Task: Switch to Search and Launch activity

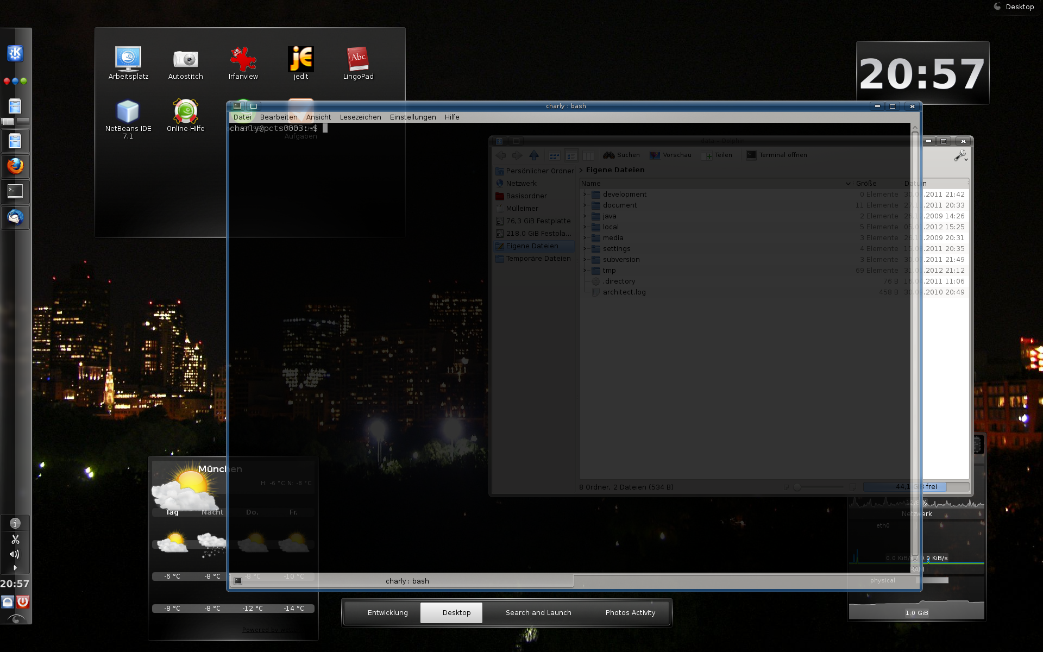Action: point(538,612)
